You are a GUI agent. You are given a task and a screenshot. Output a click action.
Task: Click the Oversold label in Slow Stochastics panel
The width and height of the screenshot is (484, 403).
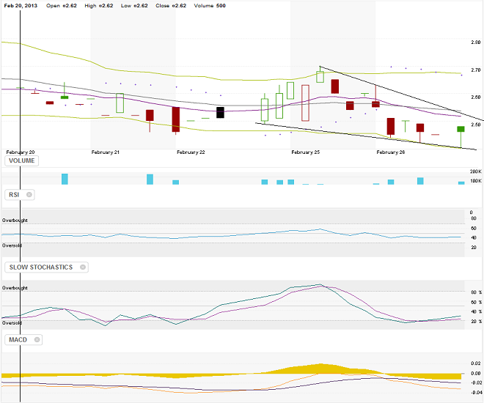coord(12,322)
